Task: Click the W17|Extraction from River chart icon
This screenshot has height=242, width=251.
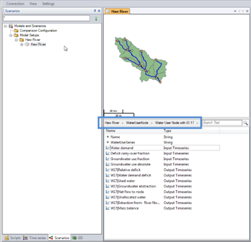Action: click(108, 203)
